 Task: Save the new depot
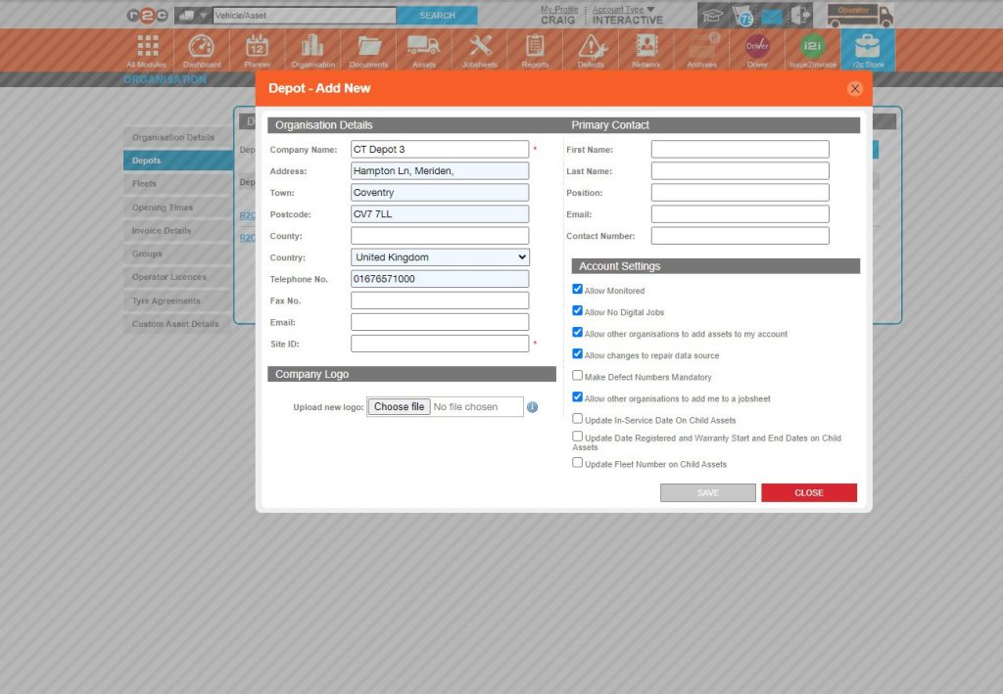click(x=707, y=492)
